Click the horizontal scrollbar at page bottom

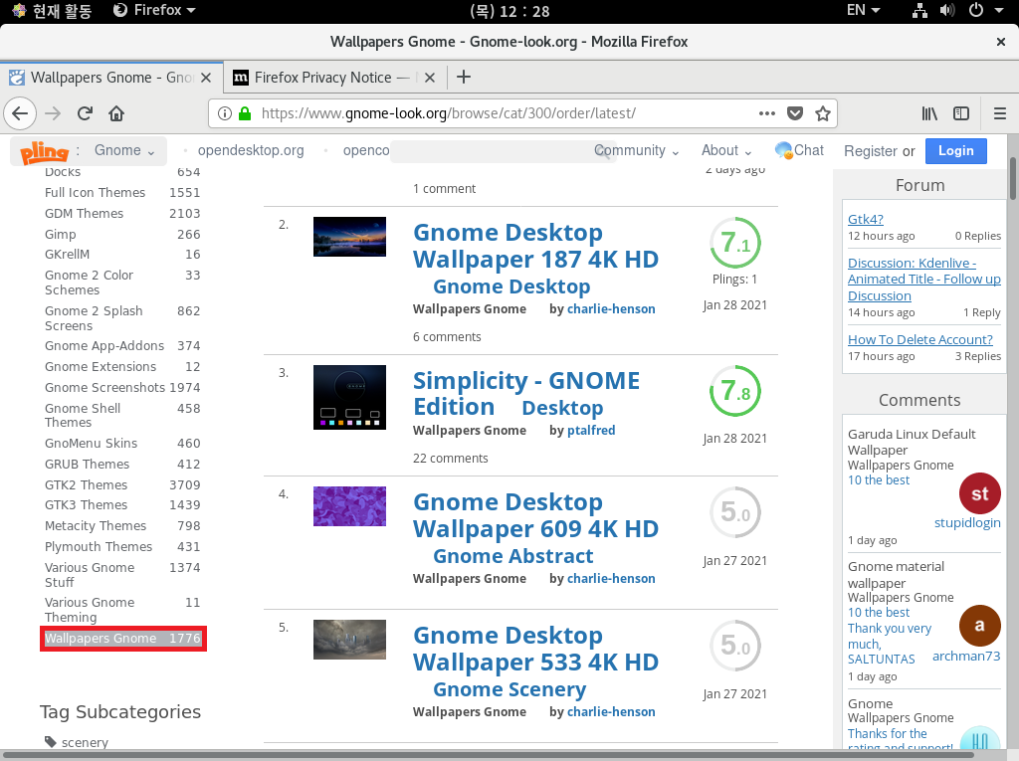488,756
